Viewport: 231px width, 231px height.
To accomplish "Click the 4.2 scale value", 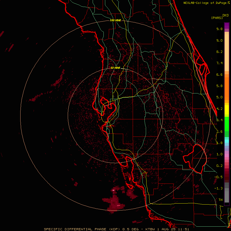I will click(219, 109).
